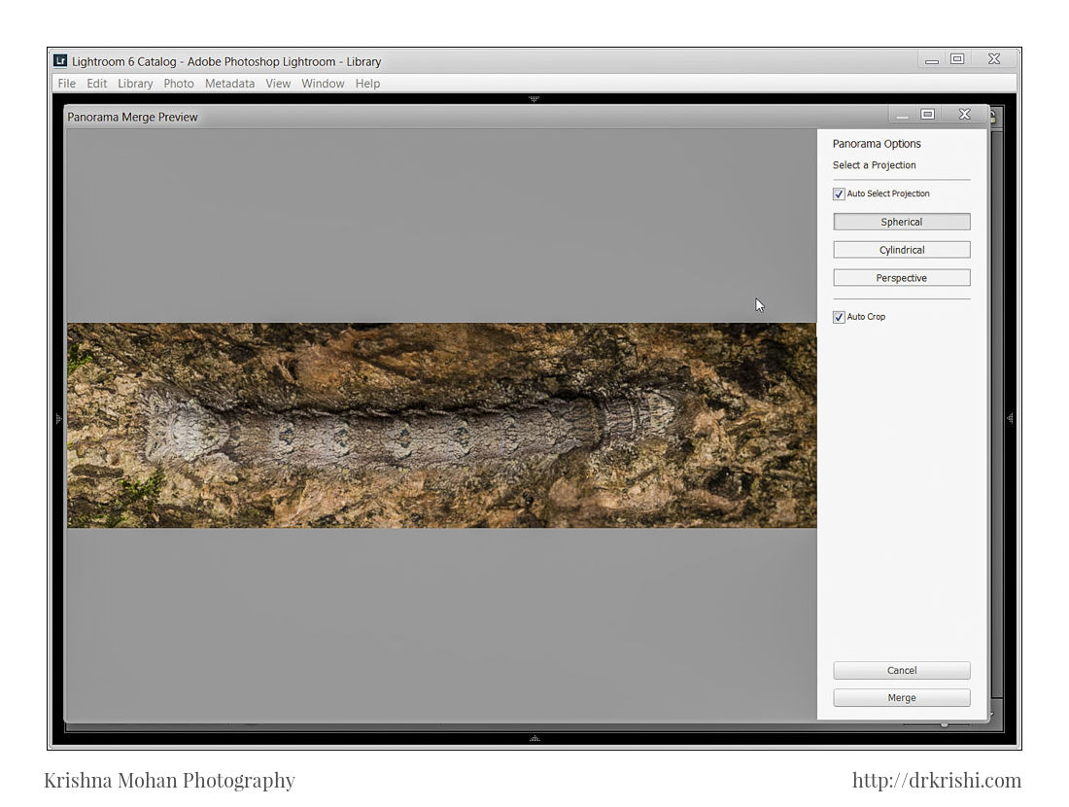The width and height of the screenshot is (1069, 807).
Task: Maximize the Panorama Merge Preview dialog
Action: point(927,115)
